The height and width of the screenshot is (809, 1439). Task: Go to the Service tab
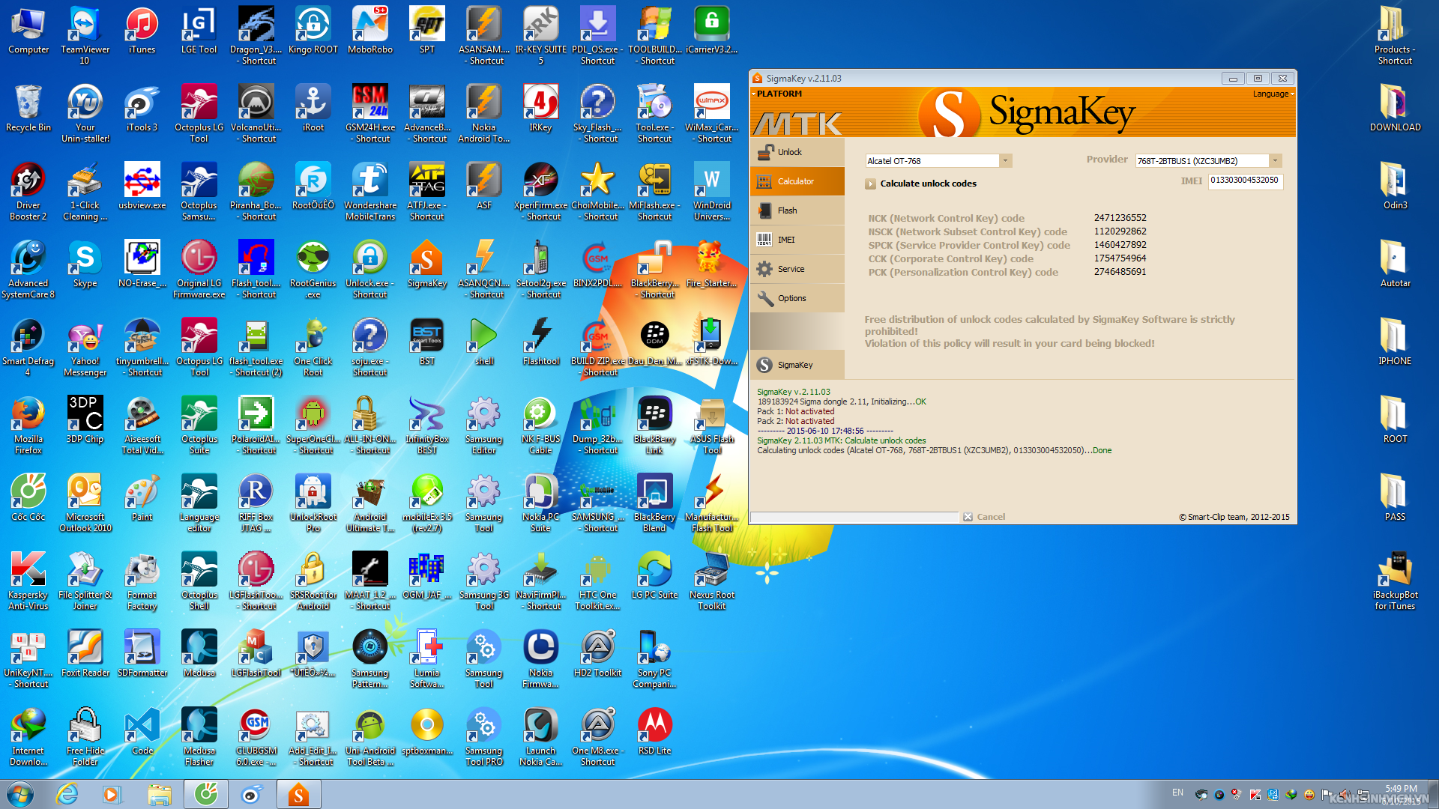(x=797, y=269)
